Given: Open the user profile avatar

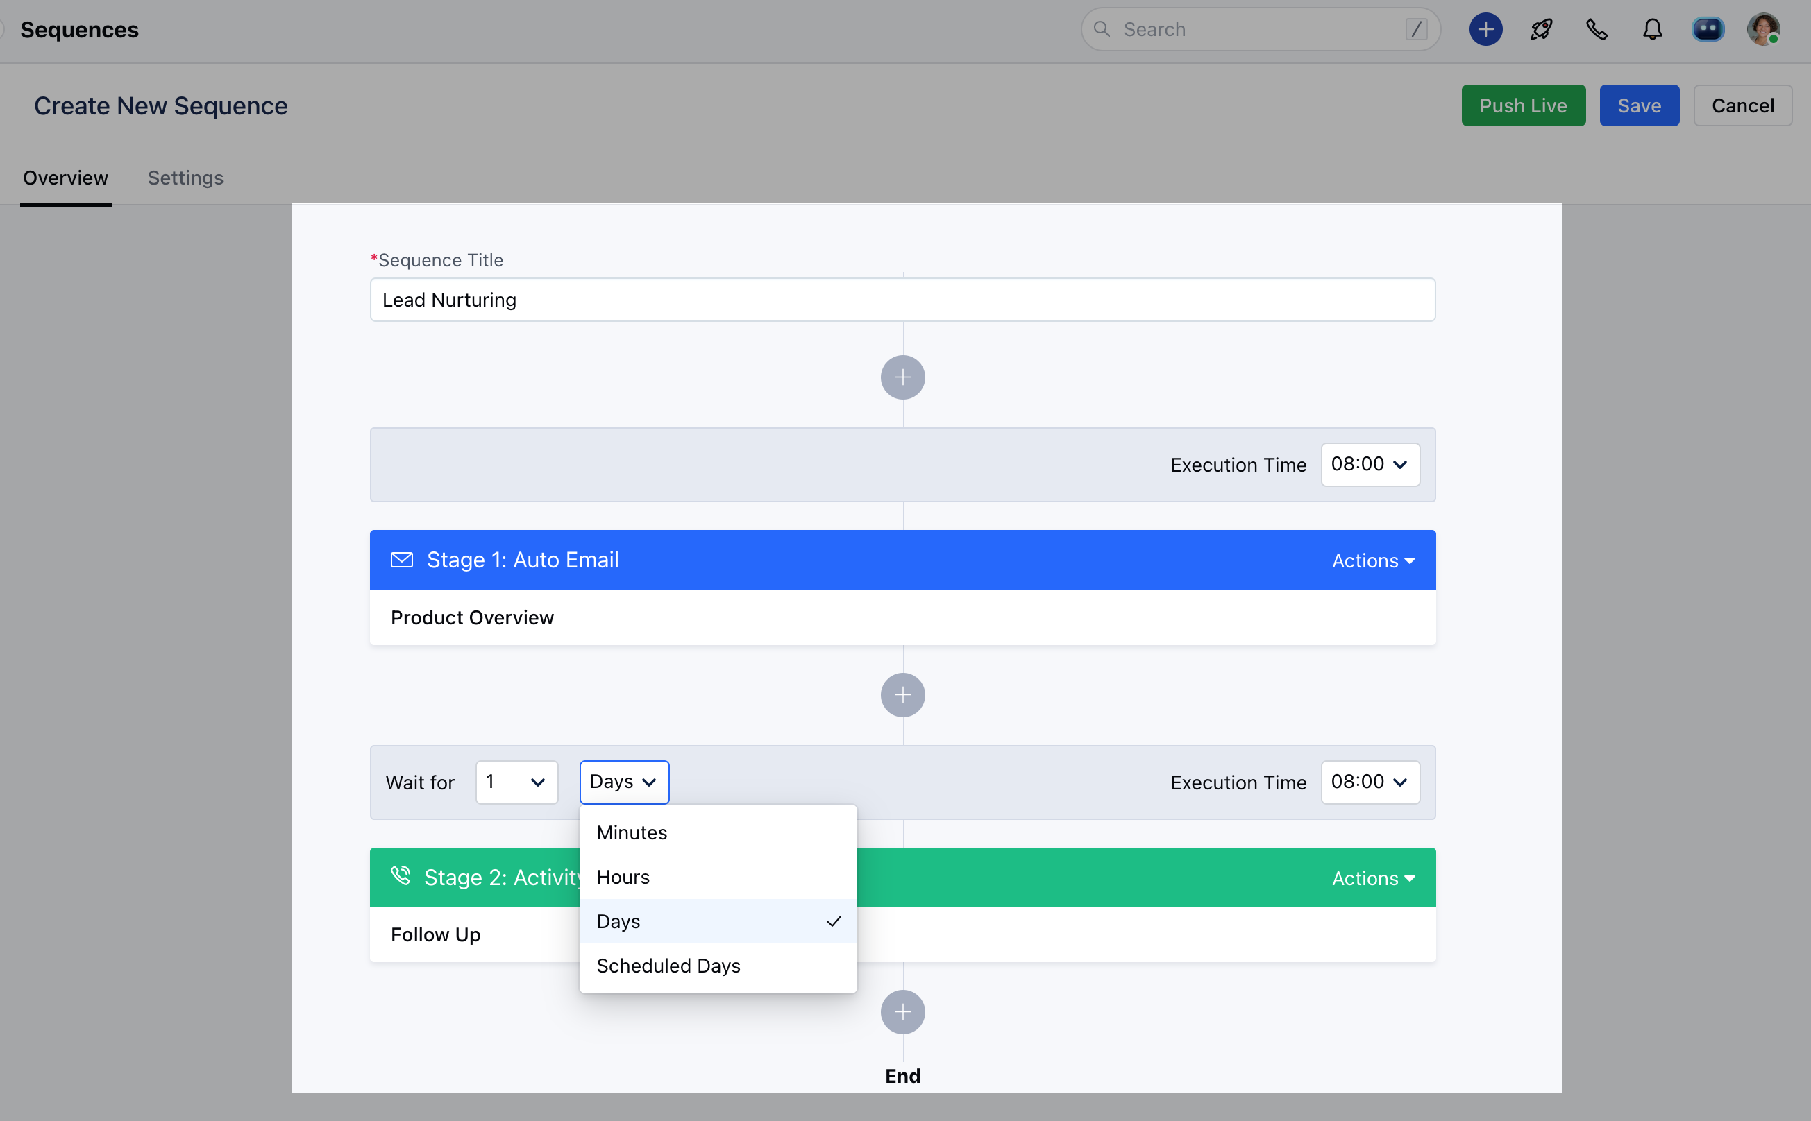Looking at the screenshot, I should [x=1763, y=30].
